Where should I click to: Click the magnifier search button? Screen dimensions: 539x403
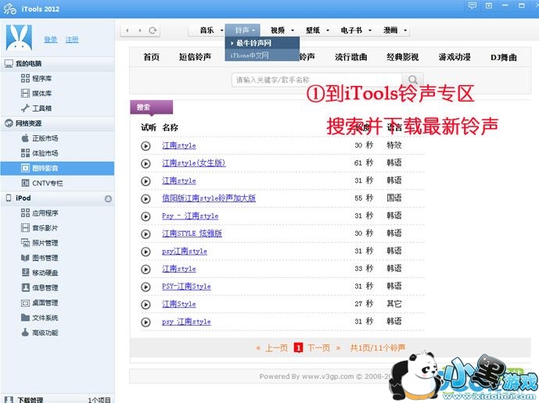pyautogui.click(x=413, y=80)
